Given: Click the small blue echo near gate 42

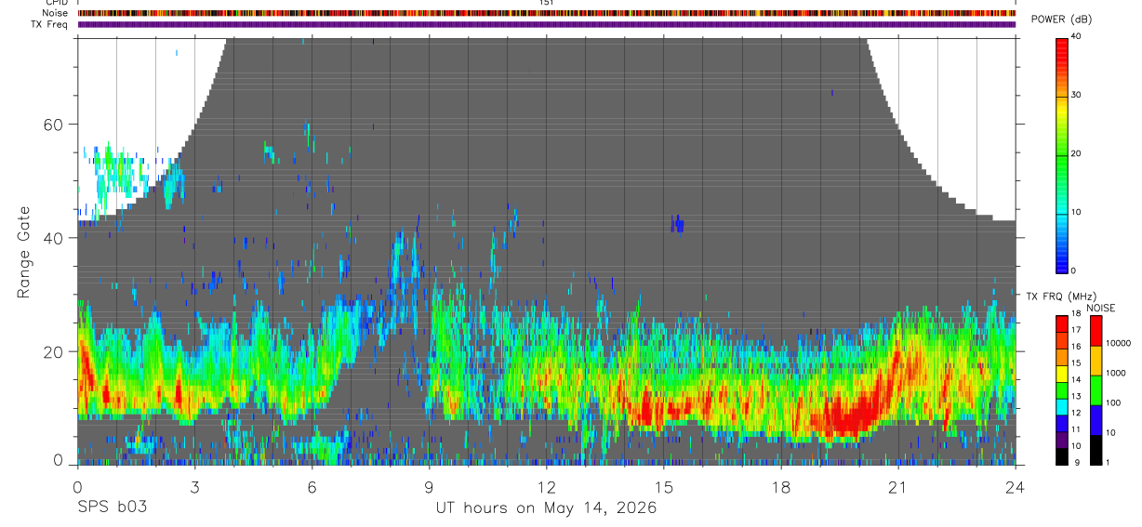Looking at the screenshot, I should [x=678, y=223].
